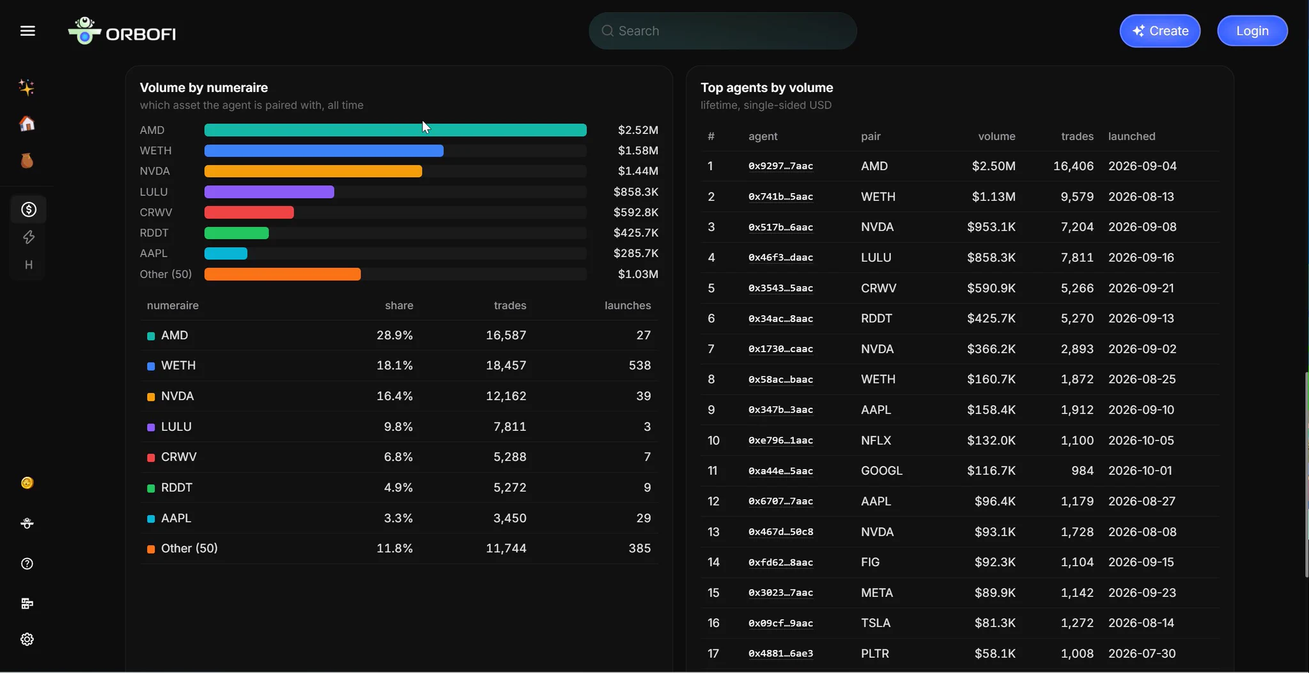Click the gold coin face icon

[x=27, y=483]
